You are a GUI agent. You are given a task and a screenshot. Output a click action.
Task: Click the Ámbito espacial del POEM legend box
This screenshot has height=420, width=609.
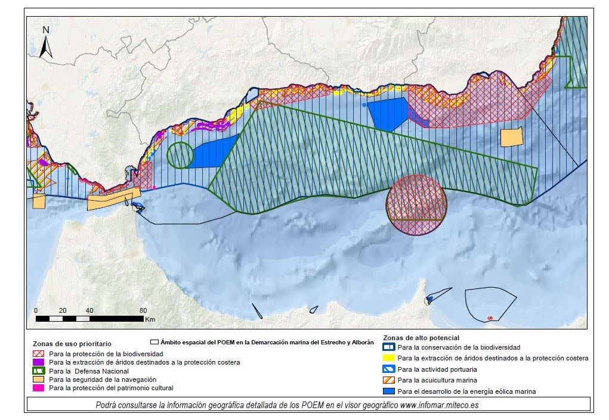coord(154,343)
